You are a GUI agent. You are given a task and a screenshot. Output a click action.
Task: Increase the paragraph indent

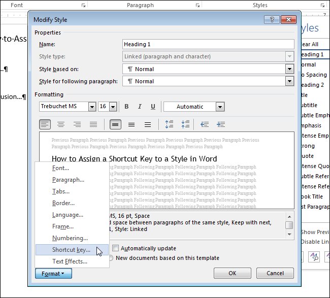pyautogui.click(x=221, y=124)
